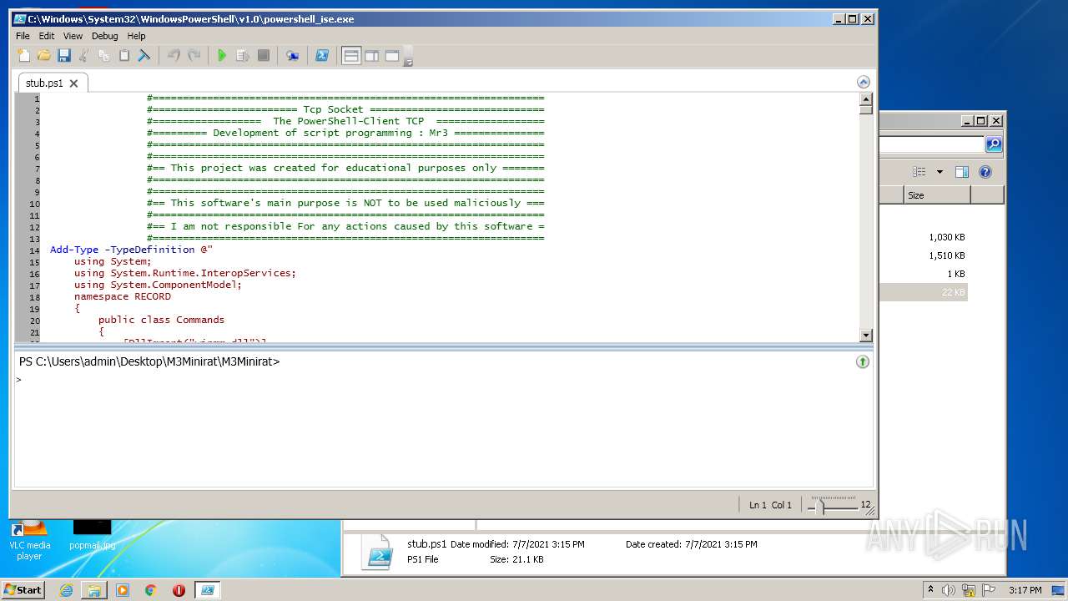
Task: Open the Help menu
Action: pos(136,36)
